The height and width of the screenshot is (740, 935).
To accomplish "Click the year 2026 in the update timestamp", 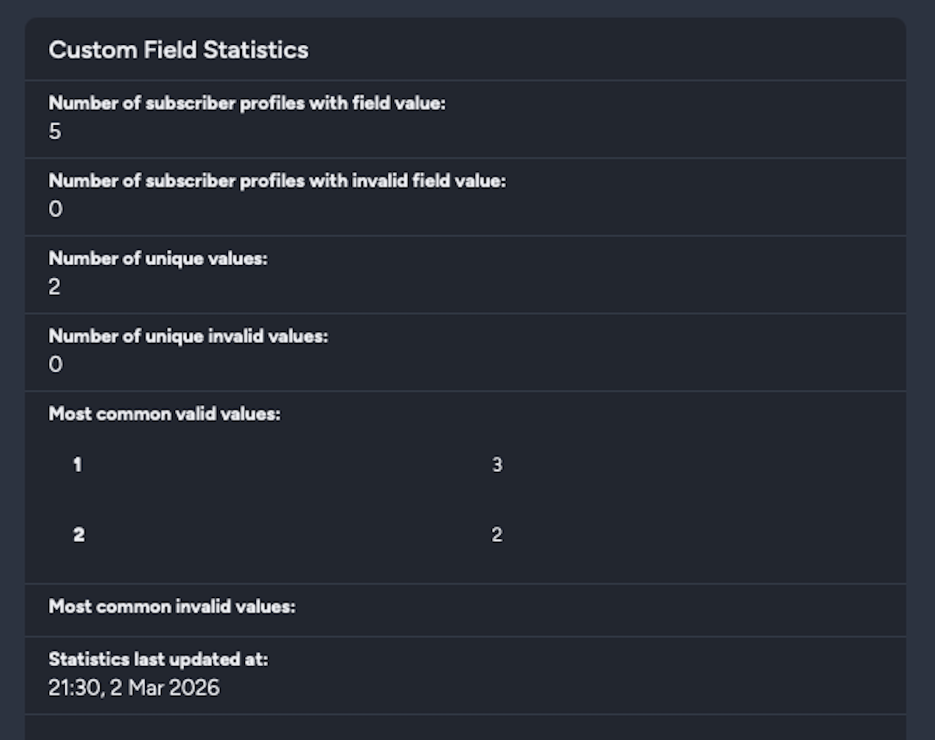I will pos(194,688).
